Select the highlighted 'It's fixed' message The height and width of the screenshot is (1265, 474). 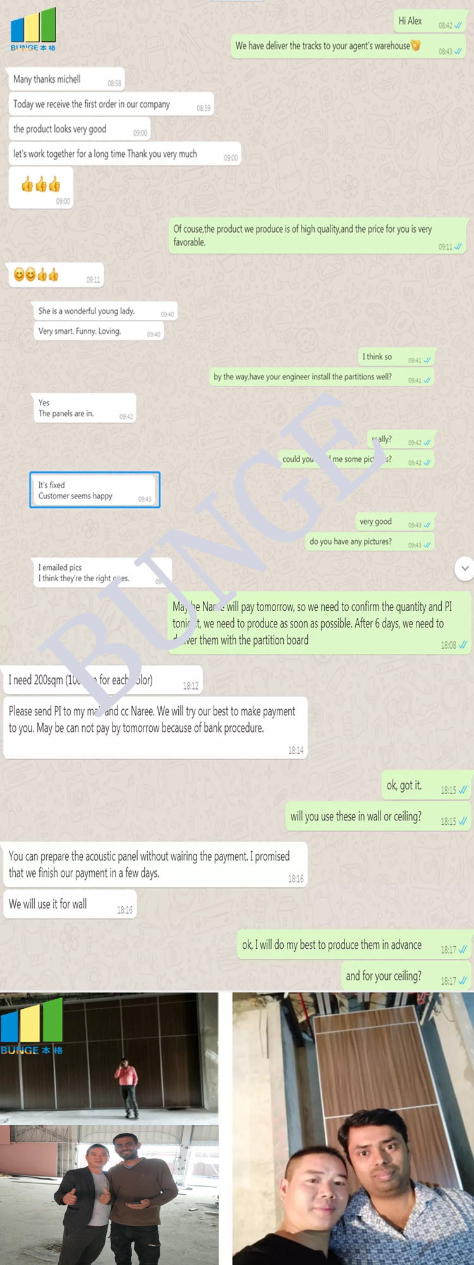point(95,490)
